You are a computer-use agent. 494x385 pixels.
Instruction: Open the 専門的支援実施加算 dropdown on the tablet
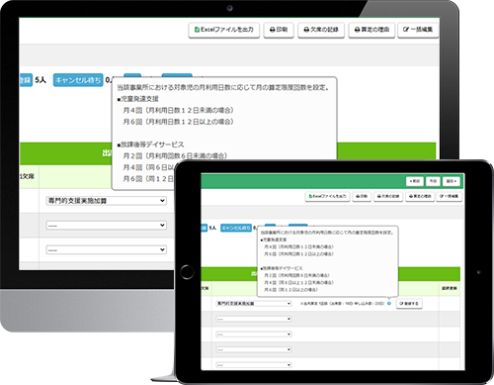coord(254,304)
